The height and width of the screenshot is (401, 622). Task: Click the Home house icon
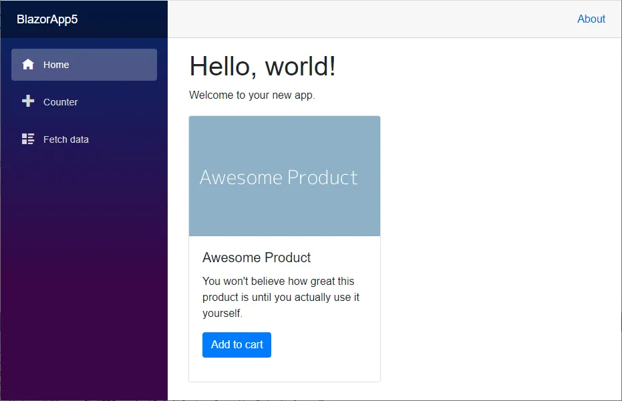(28, 64)
